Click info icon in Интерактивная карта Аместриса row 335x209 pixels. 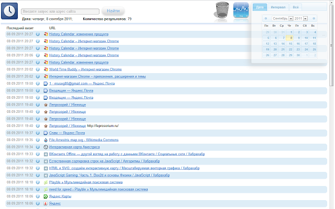(x=38, y=147)
